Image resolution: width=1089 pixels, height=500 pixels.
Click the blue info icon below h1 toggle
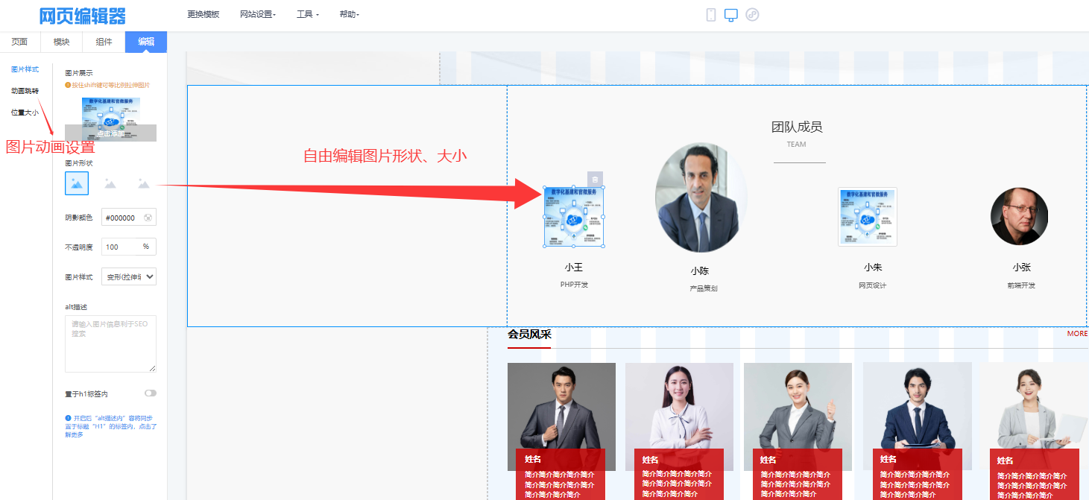tap(68, 418)
